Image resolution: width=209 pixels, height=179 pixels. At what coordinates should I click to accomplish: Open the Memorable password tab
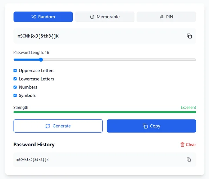[104, 17]
